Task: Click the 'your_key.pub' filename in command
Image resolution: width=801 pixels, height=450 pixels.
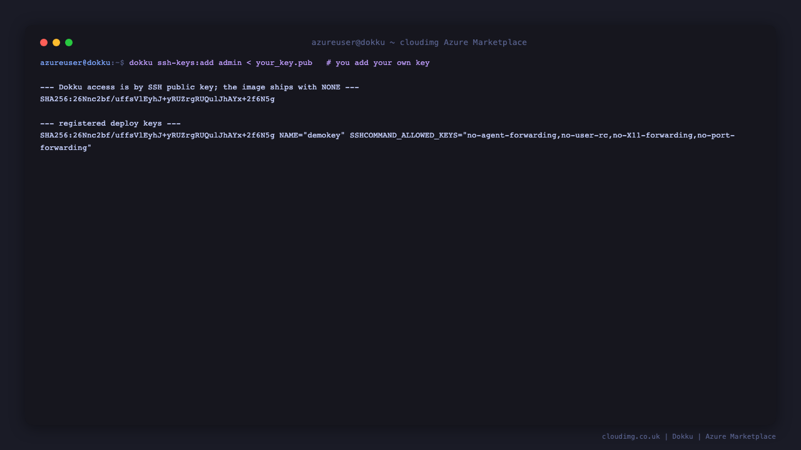Action: [284, 63]
